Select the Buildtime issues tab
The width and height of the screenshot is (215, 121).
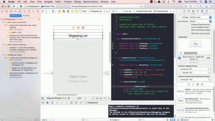[16, 15]
